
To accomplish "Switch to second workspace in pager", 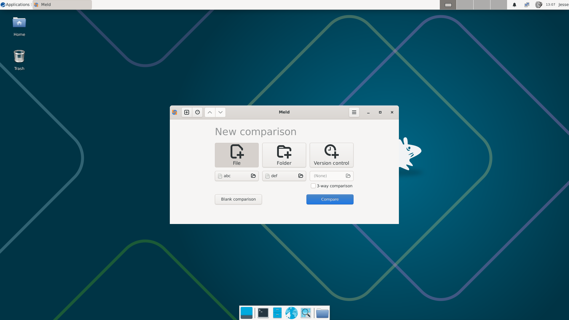I will [x=465, y=5].
